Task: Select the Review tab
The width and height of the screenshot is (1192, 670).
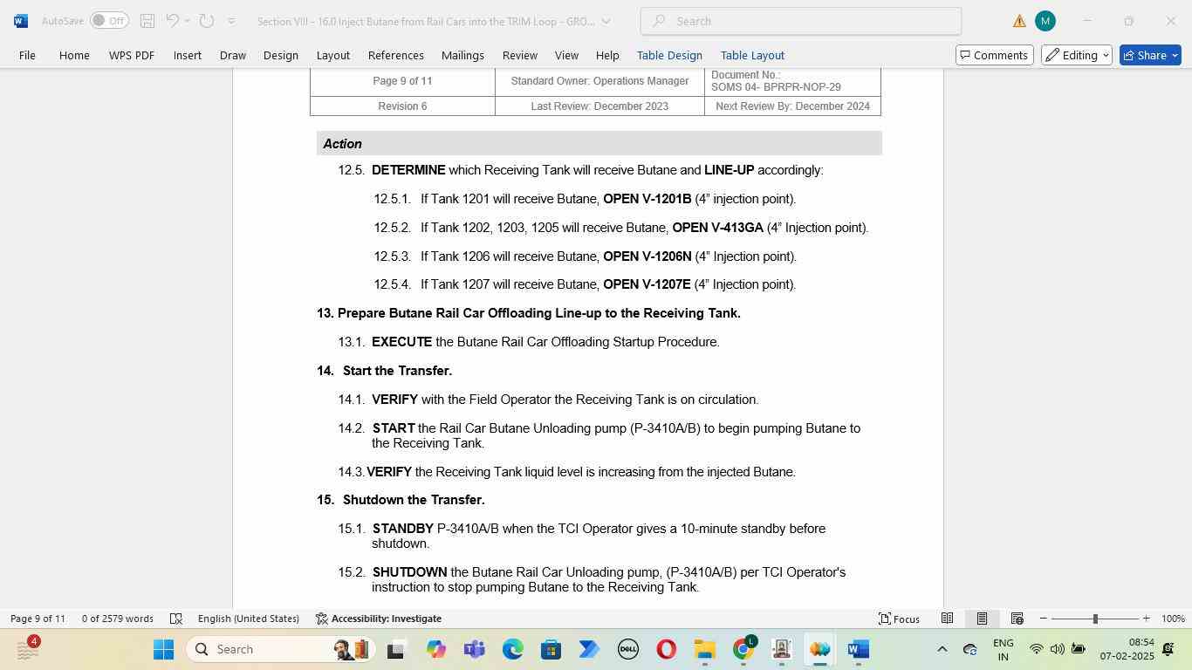Action: (519, 55)
